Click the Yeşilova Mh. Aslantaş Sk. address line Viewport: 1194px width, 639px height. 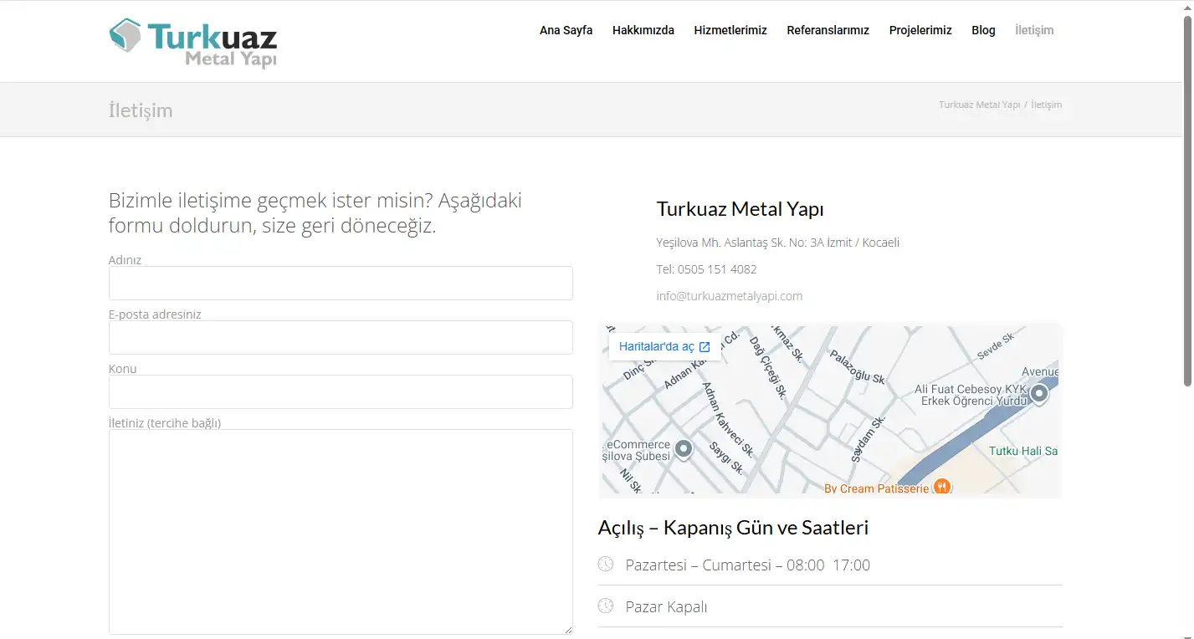(x=778, y=243)
